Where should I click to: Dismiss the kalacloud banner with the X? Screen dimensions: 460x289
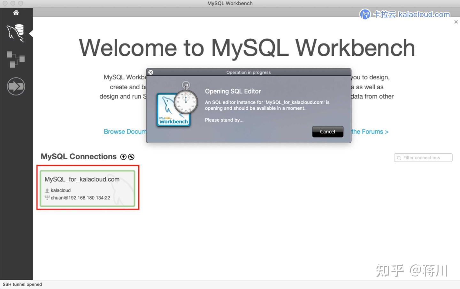tap(456, 22)
